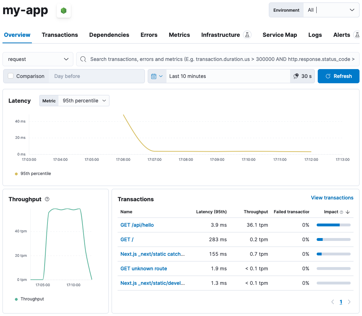Enable the Comparison checkbox
Viewport: 362px width, 316px height.
pos(11,76)
